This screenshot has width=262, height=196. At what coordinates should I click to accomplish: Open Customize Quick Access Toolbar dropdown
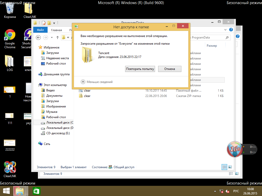pyautogui.click(x=54, y=23)
